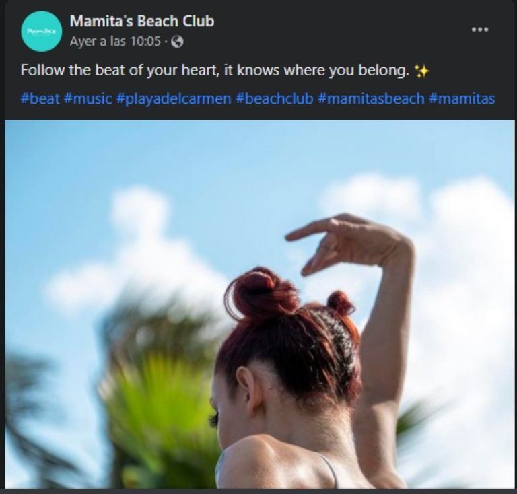Click the #mamitas hashtag
517x494 pixels.
click(x=462, y=98)
